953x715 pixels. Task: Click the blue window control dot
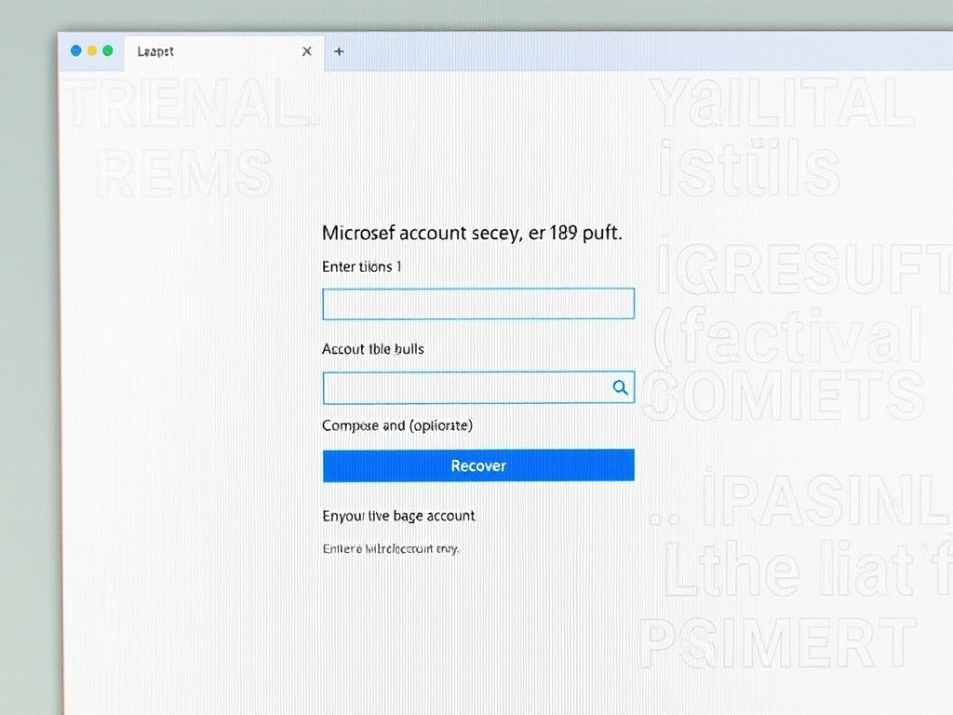tap(76, 50)
